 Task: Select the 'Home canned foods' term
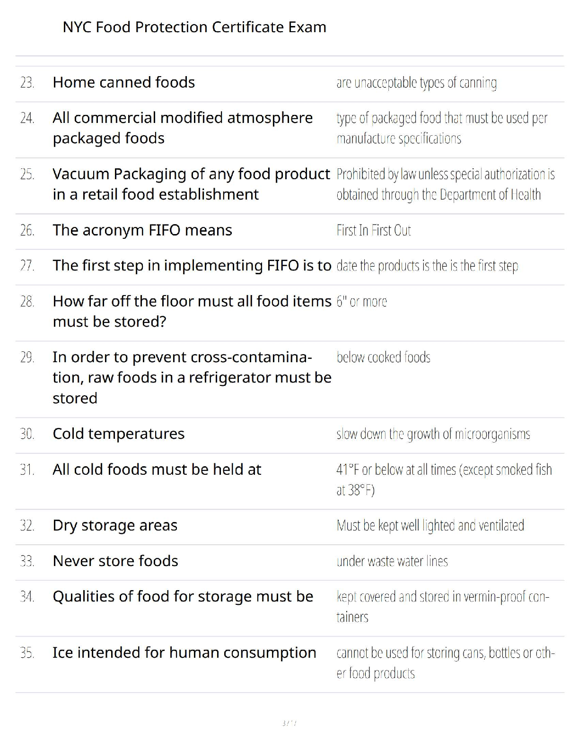click(x=123, y=82)
